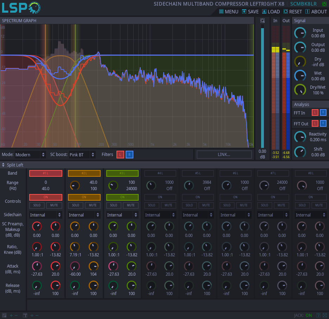Click band 2 range frequency knob
Viewport: 329px width, 319px height.
75,186
